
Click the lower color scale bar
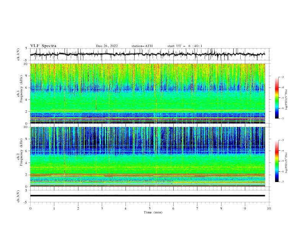(x=277, y=161)
